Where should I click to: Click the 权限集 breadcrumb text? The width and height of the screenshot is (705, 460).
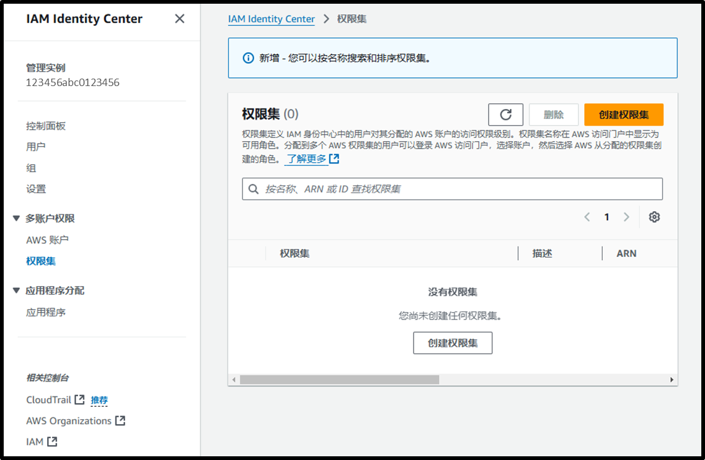pos(352,19)
